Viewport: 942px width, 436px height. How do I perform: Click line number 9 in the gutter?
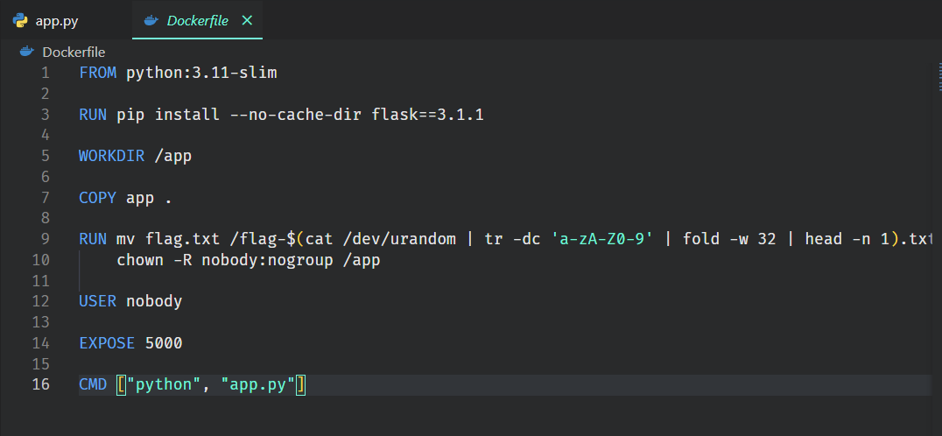click(x=45, y=239)
